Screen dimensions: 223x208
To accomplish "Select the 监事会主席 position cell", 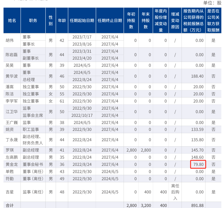I will (x=33, y=115).
